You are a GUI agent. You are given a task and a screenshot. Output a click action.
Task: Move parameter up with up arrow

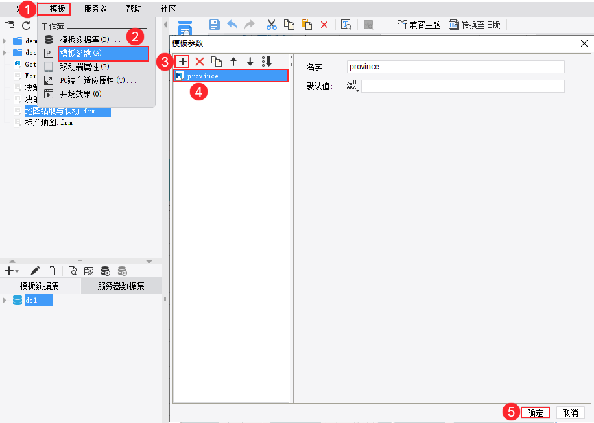point(233,62)
